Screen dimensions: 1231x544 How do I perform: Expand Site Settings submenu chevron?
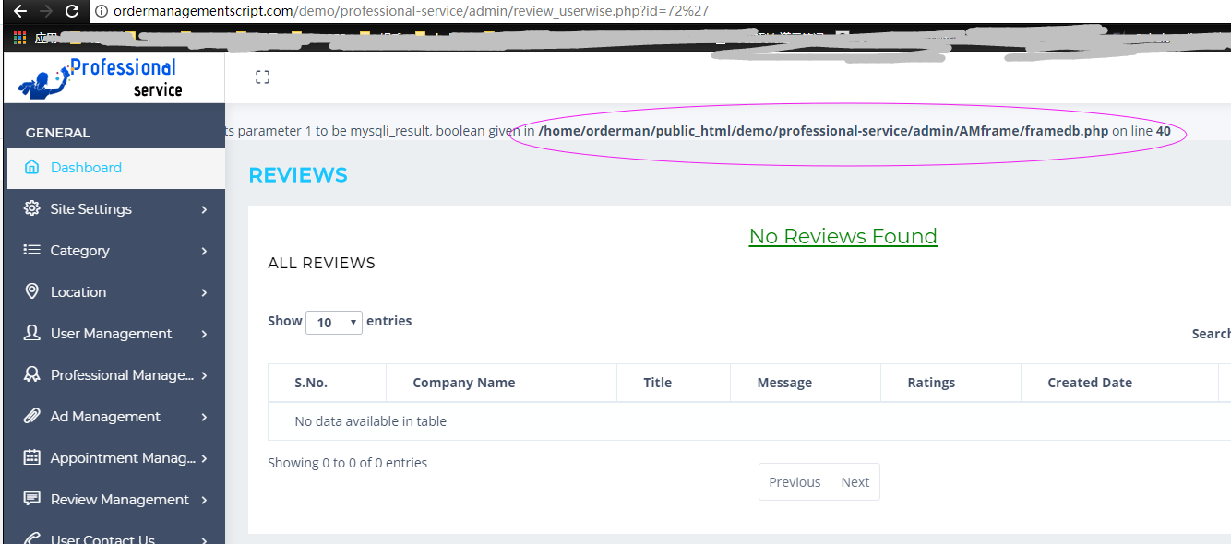click(204, 209)
